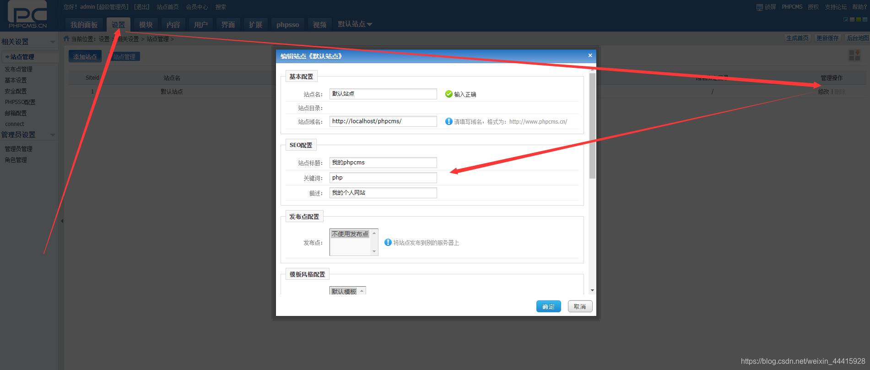Focus the 站点域名 input field

[x=383, y=121]
